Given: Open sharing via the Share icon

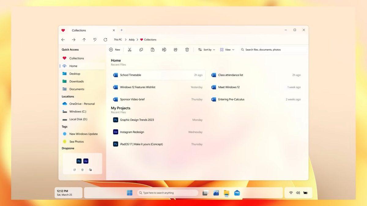Looking at the screenshot, I should click(x=176, y=49).
